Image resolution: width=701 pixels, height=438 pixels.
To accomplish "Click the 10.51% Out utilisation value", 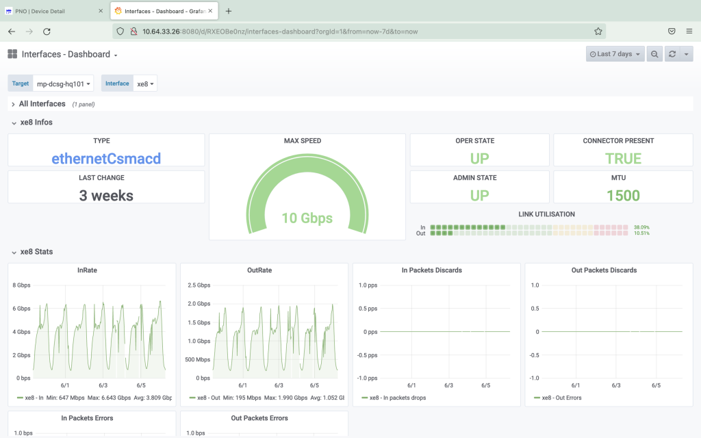I will (x=641, y=233).
